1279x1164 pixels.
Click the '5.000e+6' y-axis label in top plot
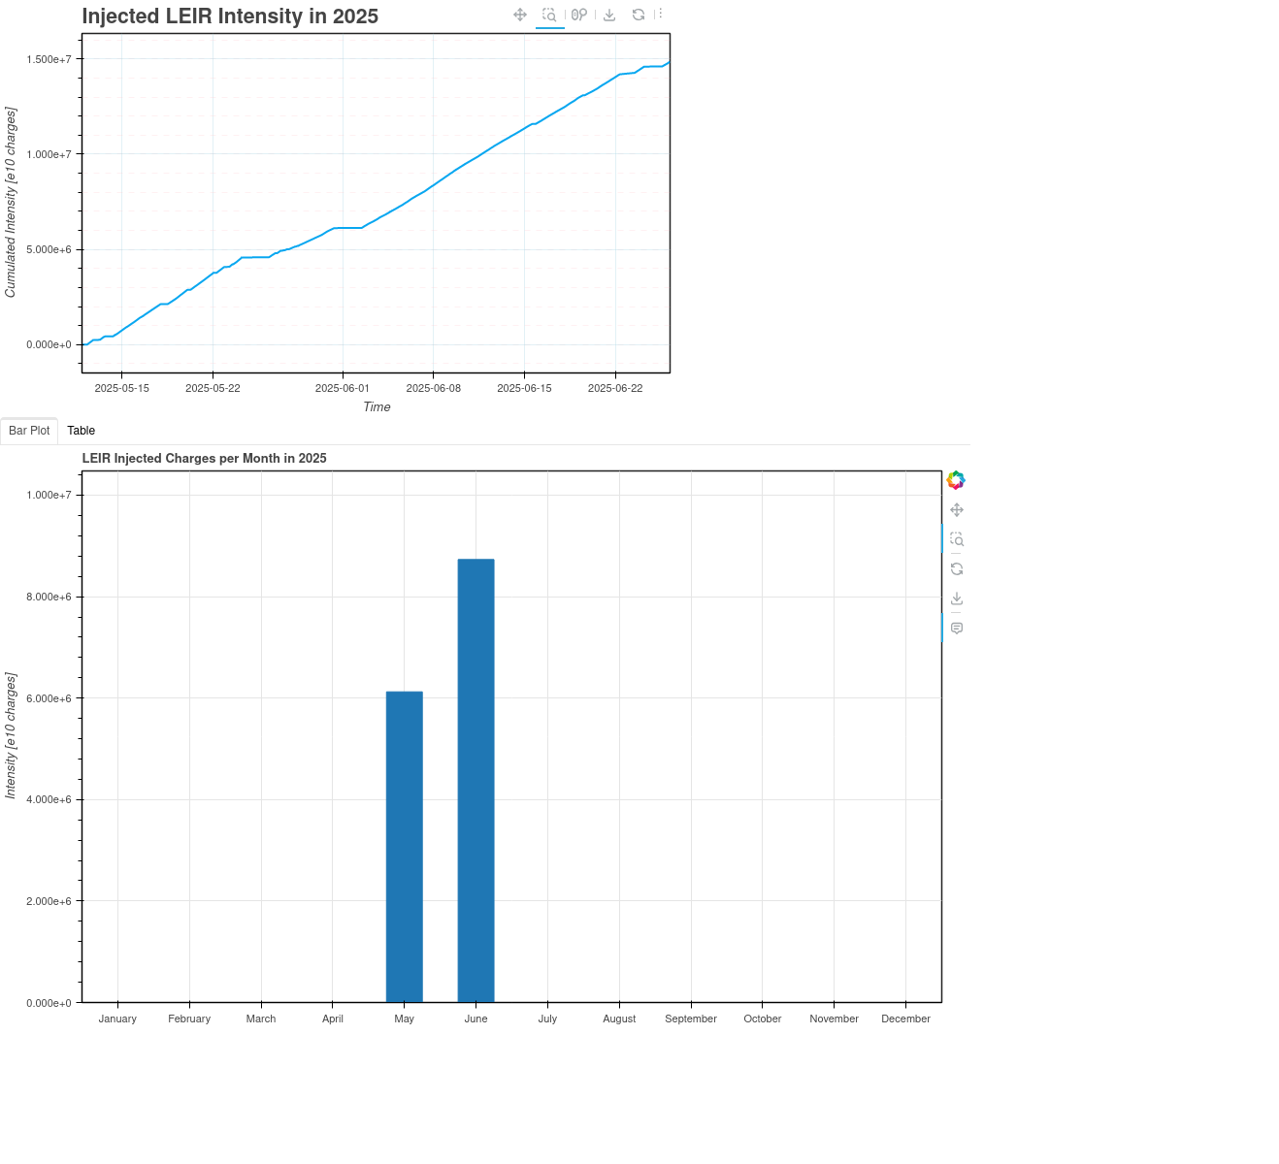49,249
